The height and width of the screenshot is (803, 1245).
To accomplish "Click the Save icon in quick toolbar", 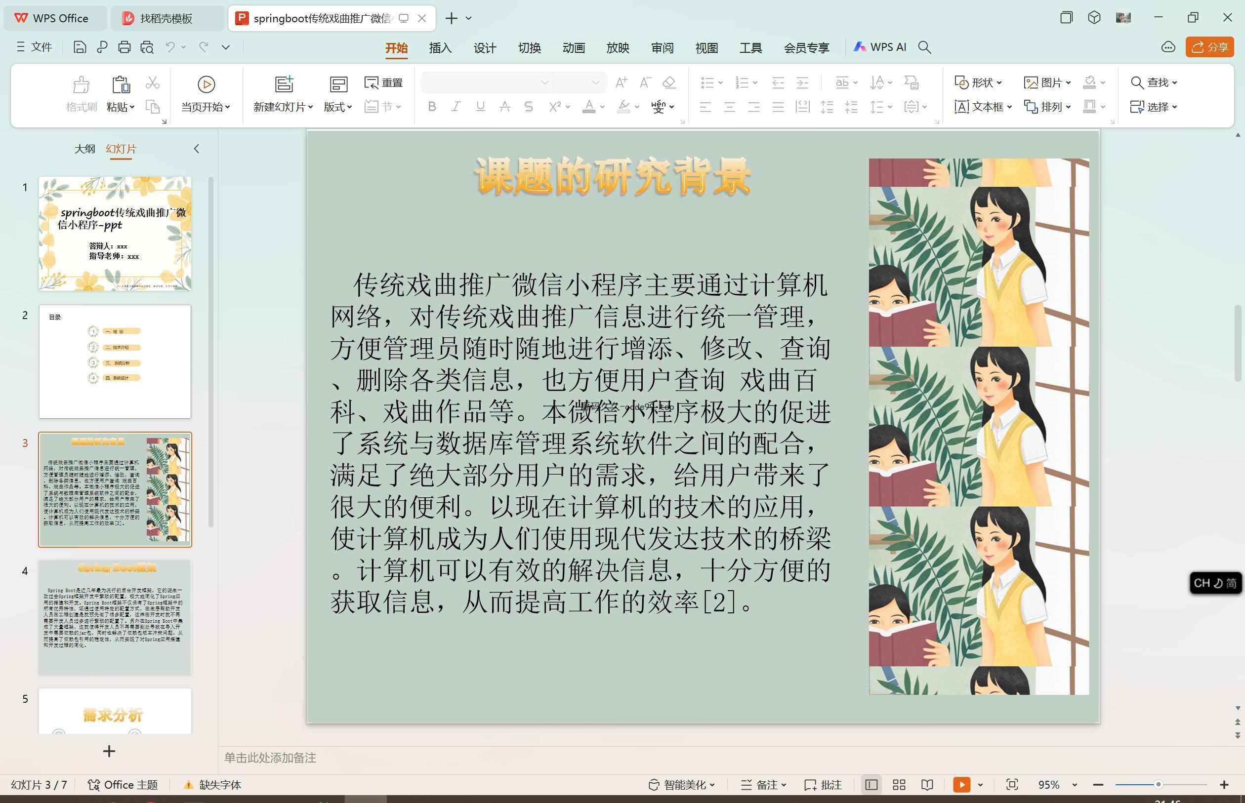I will pos(80,47).
